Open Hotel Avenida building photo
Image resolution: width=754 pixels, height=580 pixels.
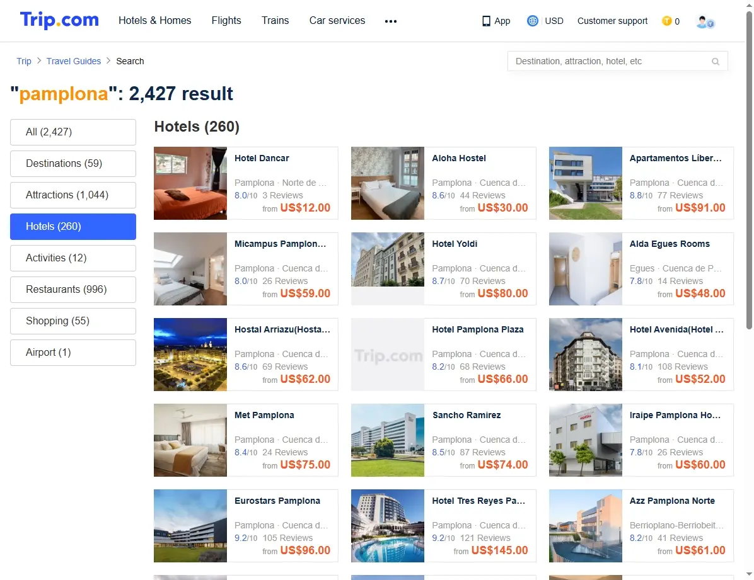pyautogui.click(x=586, y=354)
